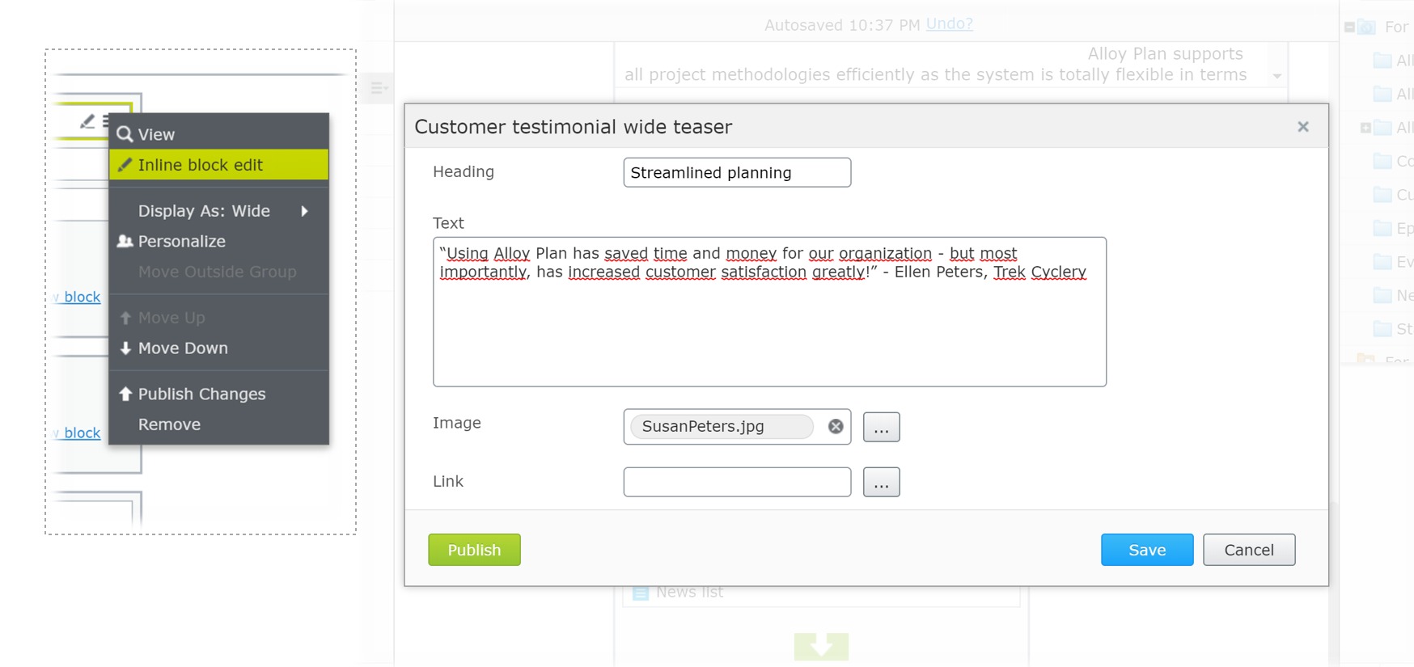Image resolution: width=1414 pixels, height=667 pixels.
Task: Click the pencil edit icon on block
Action: tap(87, 121)
